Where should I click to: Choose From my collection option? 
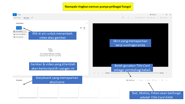coord(20,34)
